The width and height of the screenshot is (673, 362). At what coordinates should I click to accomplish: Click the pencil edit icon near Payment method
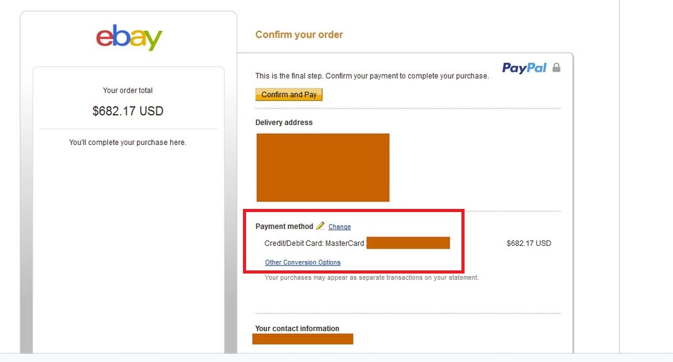click(x=320, y=226)
